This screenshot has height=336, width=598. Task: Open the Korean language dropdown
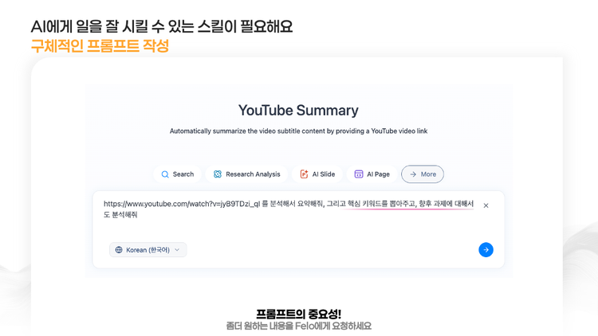coord(148,250)
